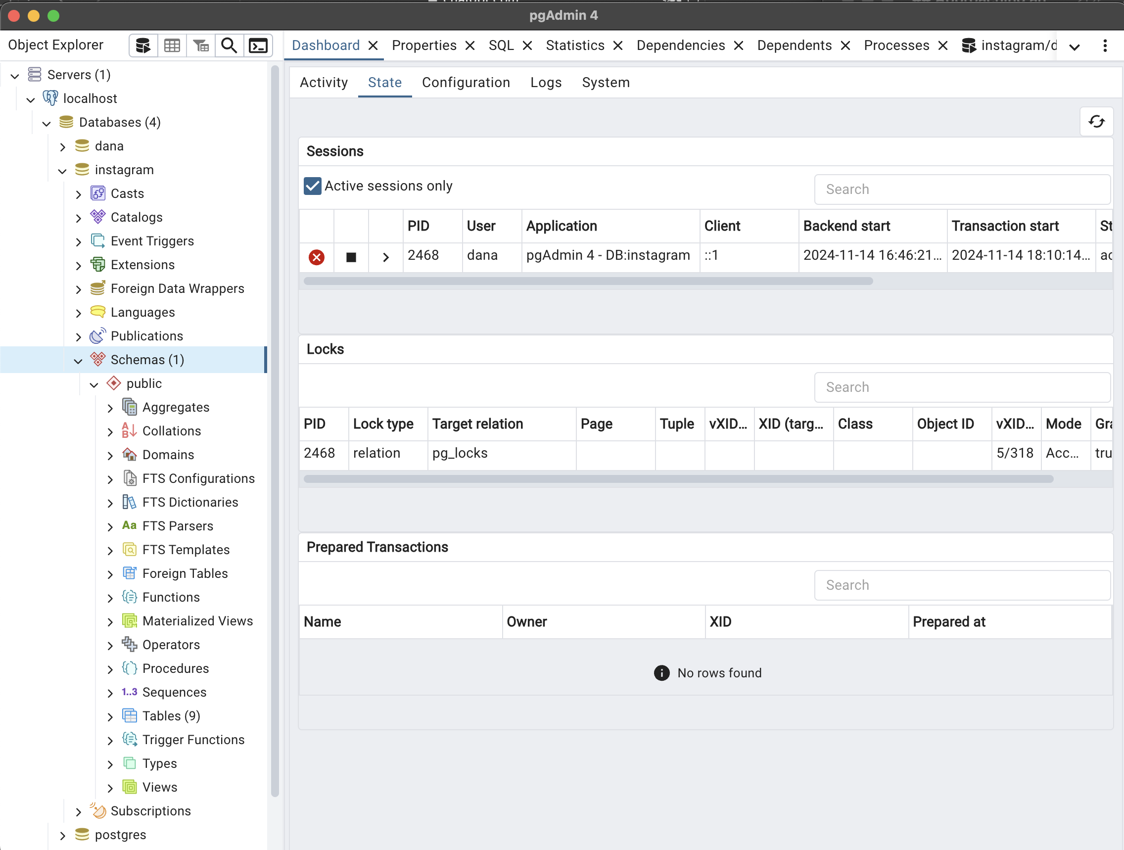The height and width of the screenshot is (850, 1124).
Task: Click the Collations node icon
Action: [x=129, y=431]
